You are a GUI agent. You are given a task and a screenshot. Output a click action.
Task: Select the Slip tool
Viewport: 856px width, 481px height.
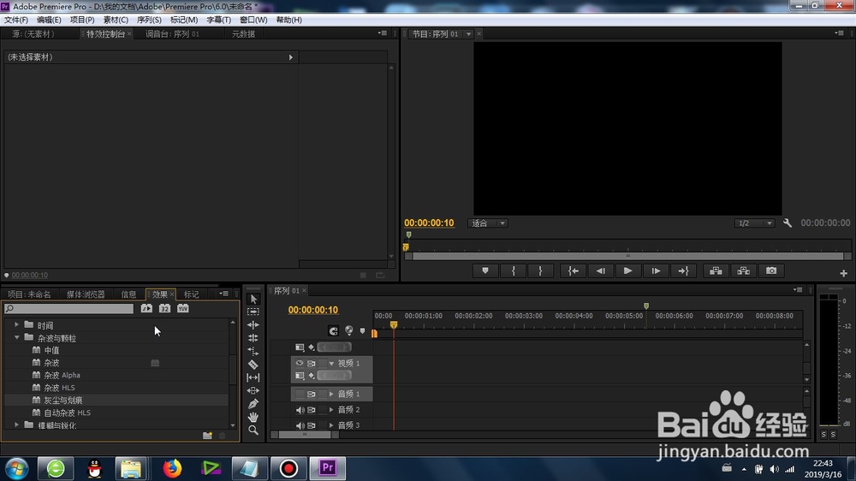point(253,377)
